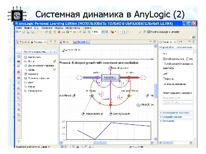The width and height of the screenshot is (206, 154).
Task: Open the Правка menu
Action: pos(28,28)
